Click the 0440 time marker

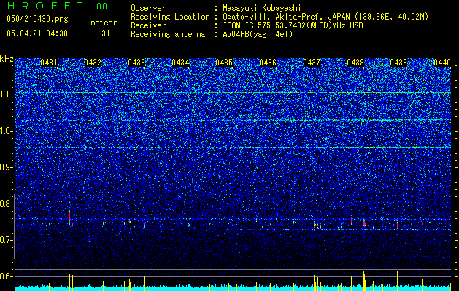(442, 63)
